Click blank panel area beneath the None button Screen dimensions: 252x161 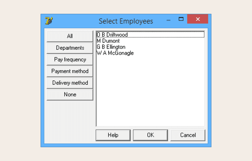(x=70, y=119)
